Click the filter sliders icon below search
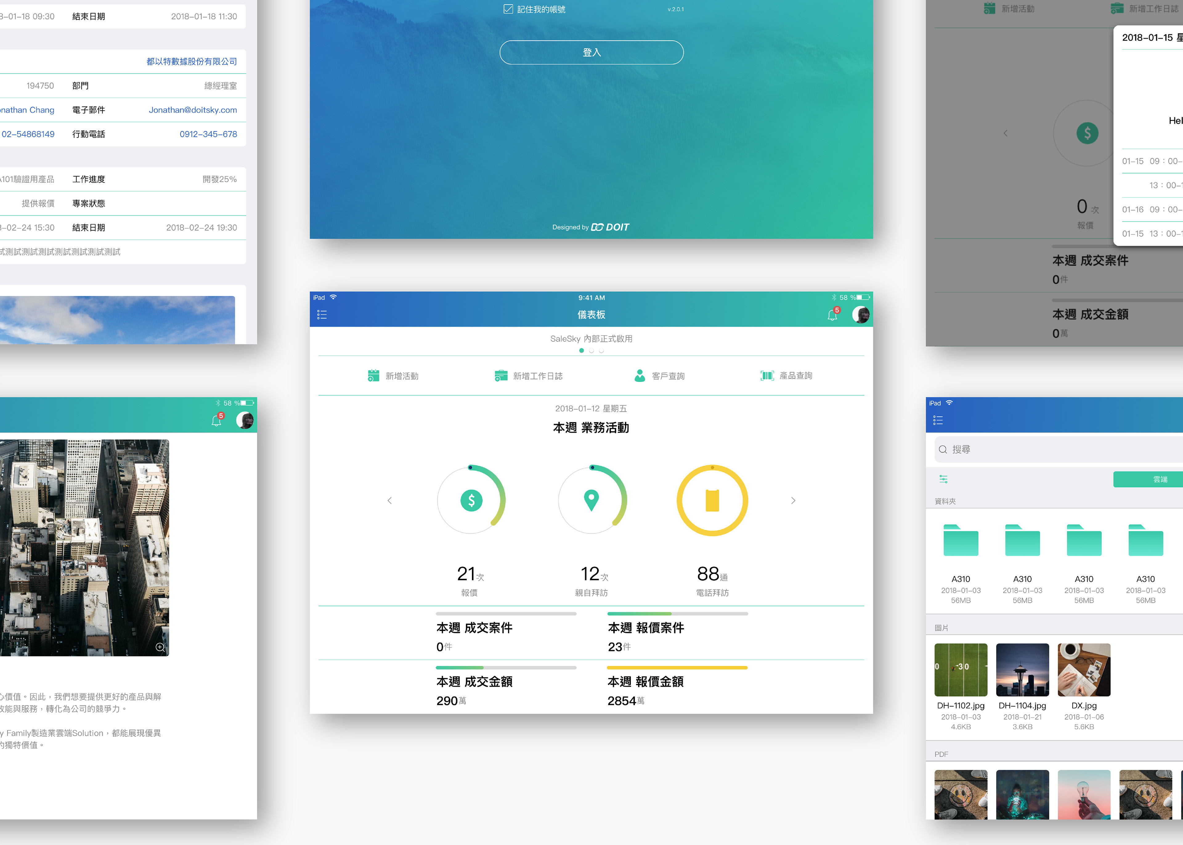Viewport: 1183px width, 845px height. pos(943,479)
